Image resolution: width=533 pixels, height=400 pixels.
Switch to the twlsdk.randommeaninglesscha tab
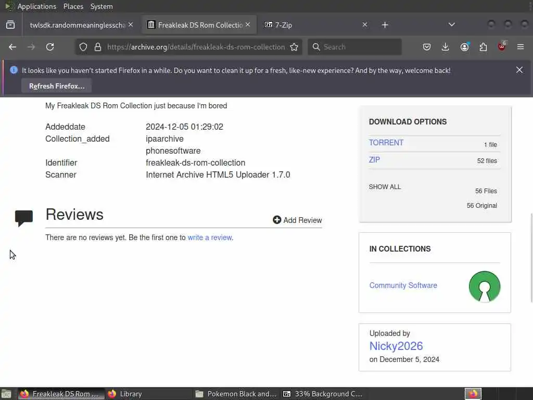tap(78, 25)
